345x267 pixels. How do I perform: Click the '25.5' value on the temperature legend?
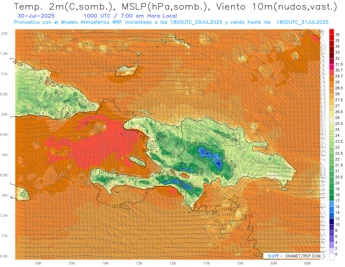point(339,124)
